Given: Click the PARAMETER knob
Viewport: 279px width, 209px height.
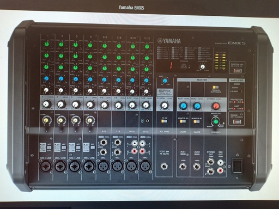Looking at the screenshot, I should point(202,67).
